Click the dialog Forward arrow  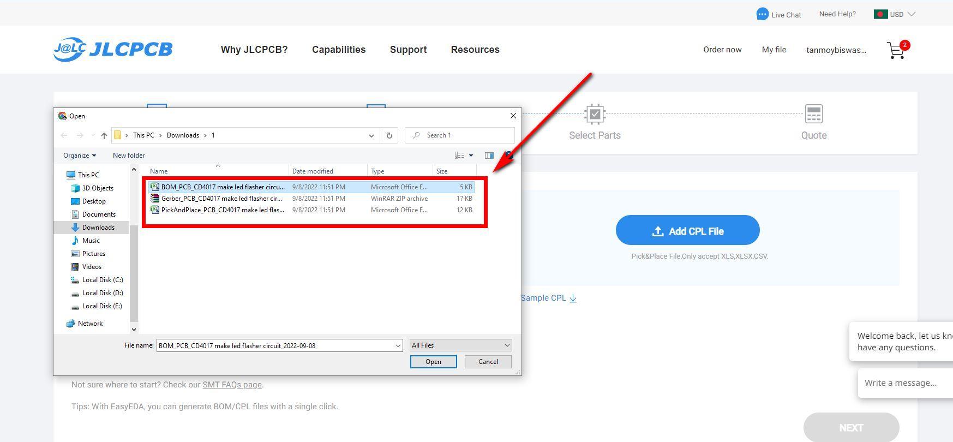pos(80,135)
